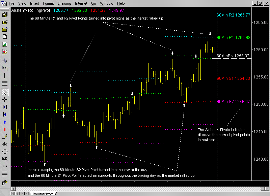Select the abc text tool
This screenshot has height=196, width=270.
(x=5, y=144)
